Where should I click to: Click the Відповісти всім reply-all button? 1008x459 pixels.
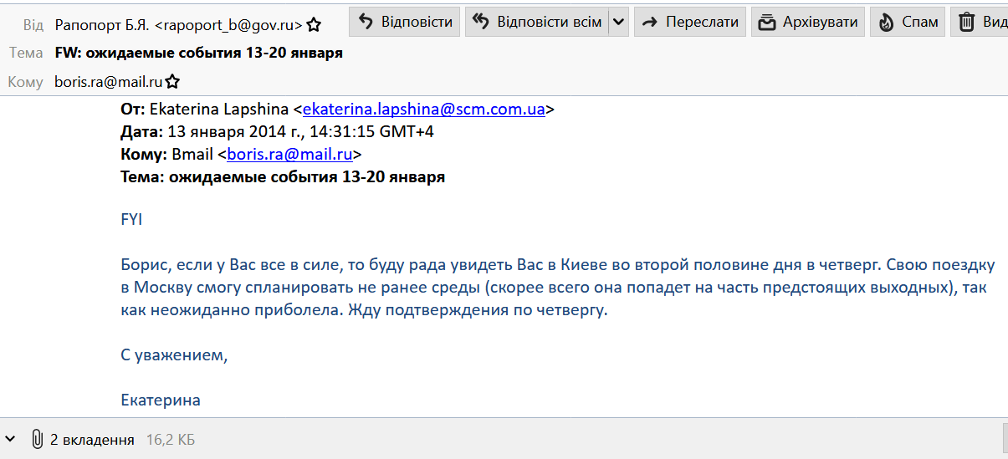click(536, 23)
